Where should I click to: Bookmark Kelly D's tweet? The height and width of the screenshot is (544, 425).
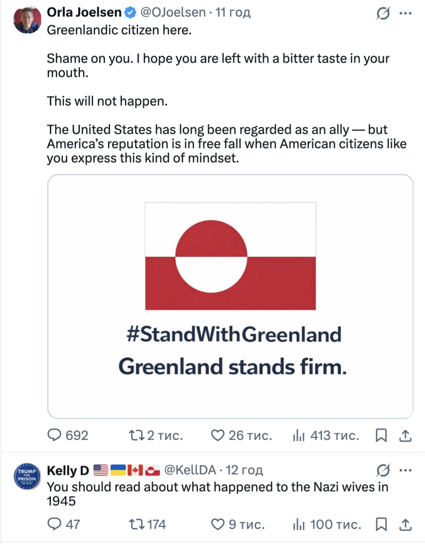(381, 524)
